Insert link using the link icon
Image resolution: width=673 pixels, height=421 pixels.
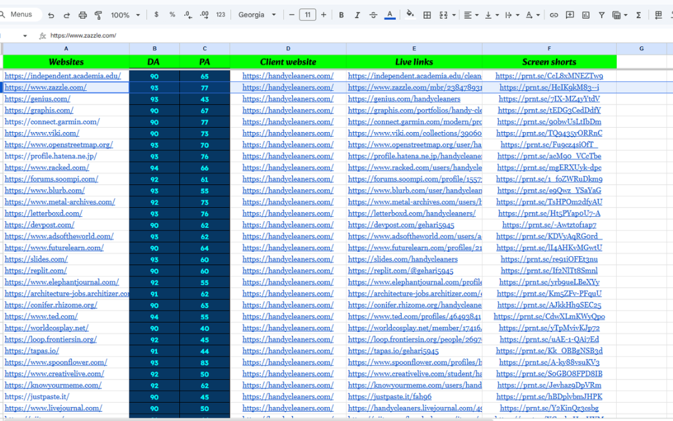[553, 15]
